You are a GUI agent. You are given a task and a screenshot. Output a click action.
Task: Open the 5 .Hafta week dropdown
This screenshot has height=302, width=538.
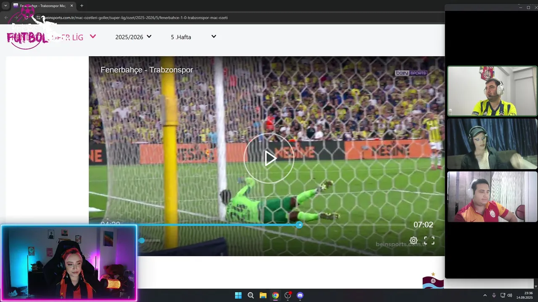tap(193, 37)
